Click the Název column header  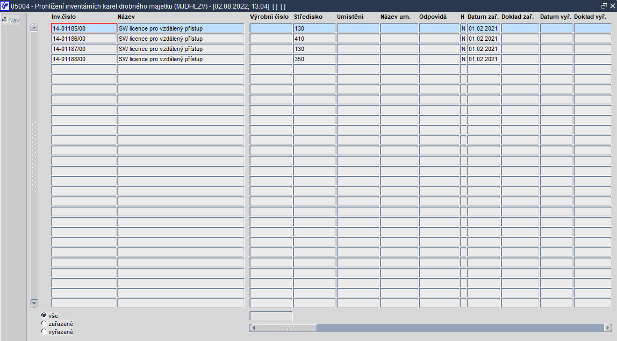pos(126,17)
